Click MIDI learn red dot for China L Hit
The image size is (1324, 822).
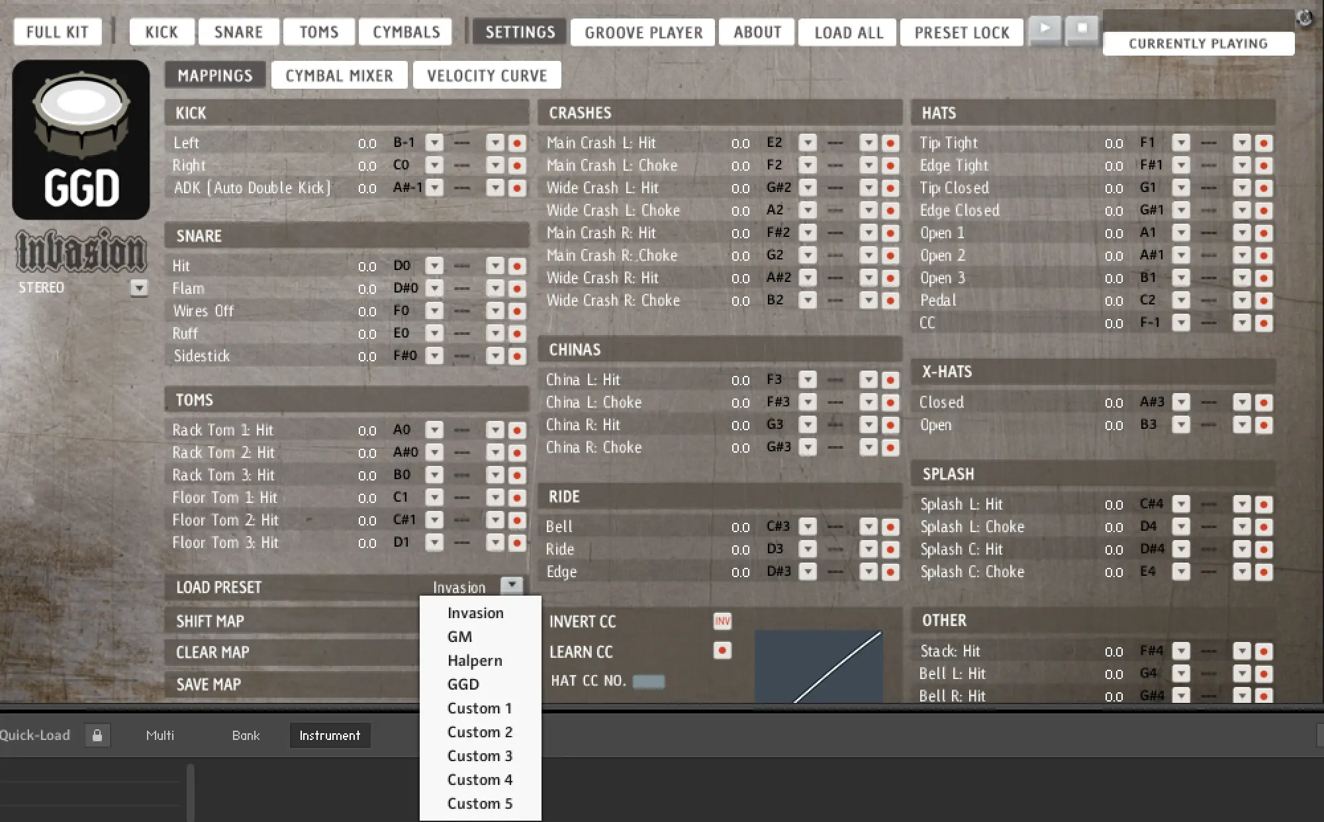click(890, 380)
